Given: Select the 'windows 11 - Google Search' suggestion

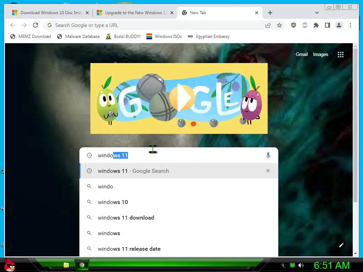Looking at the screenshot, I should click(179, 171).
